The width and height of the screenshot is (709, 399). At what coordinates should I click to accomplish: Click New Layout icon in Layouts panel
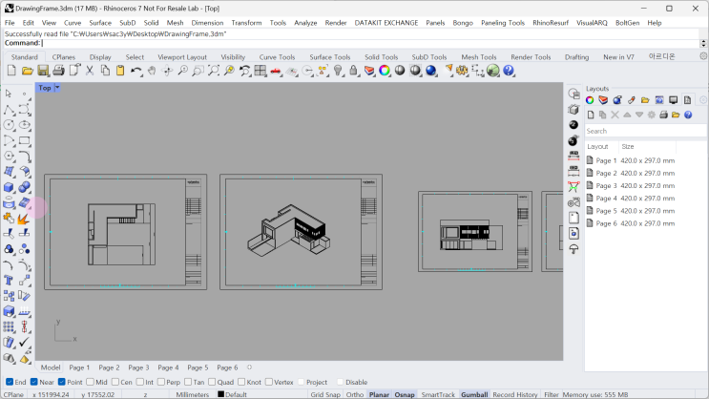pyautogui.click(x=591, y=115)
